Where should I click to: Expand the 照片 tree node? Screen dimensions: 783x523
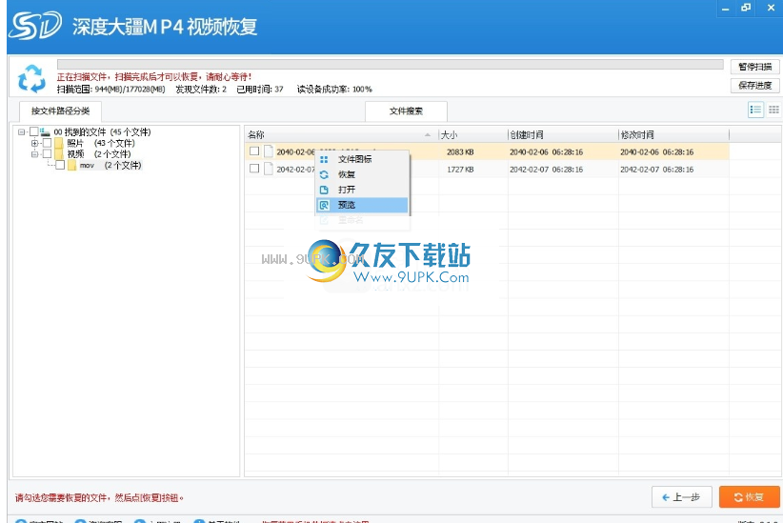(34, 143)
